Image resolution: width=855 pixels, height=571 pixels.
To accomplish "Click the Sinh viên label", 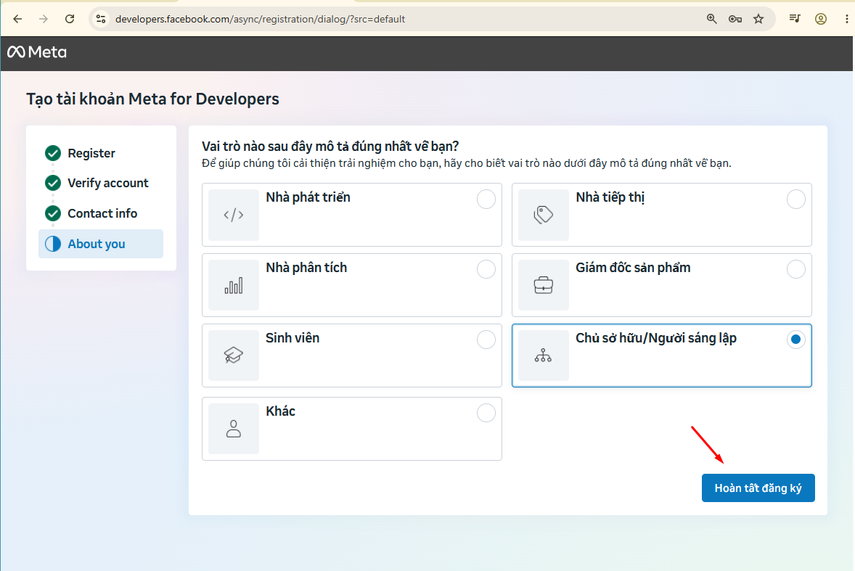I will click(292, 338).
